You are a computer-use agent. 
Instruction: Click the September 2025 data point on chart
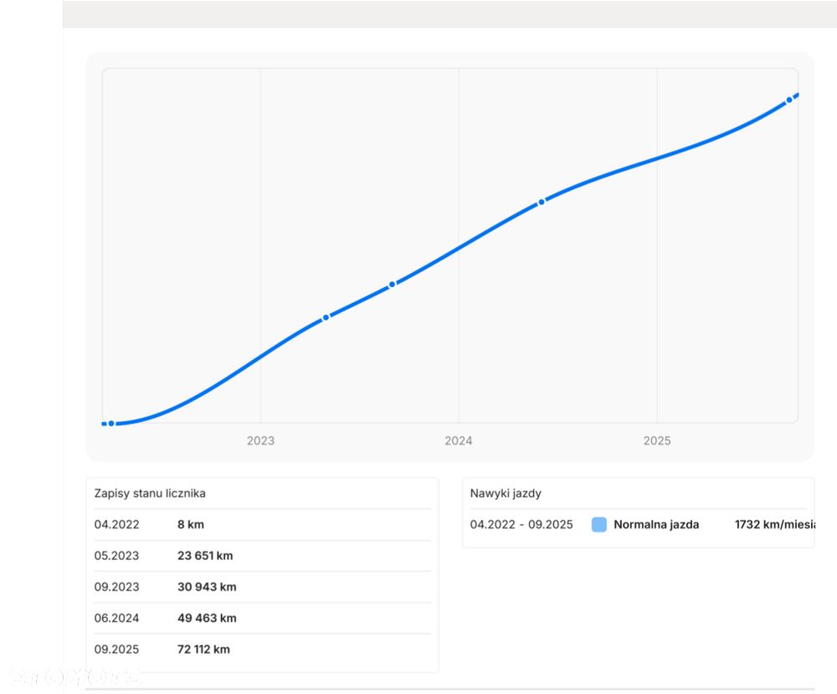789,100
